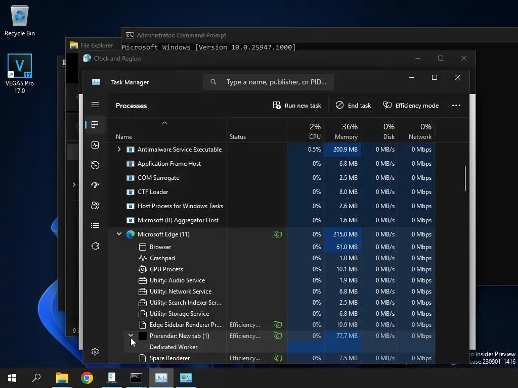518x388 pixels.
Task: Open File Explorer from the taskbar
Action: 62,378
